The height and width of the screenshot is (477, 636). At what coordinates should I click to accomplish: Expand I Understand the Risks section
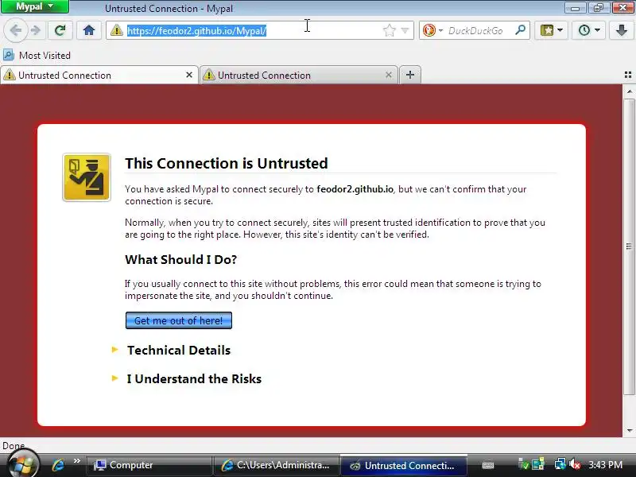[x=187, y=379]
